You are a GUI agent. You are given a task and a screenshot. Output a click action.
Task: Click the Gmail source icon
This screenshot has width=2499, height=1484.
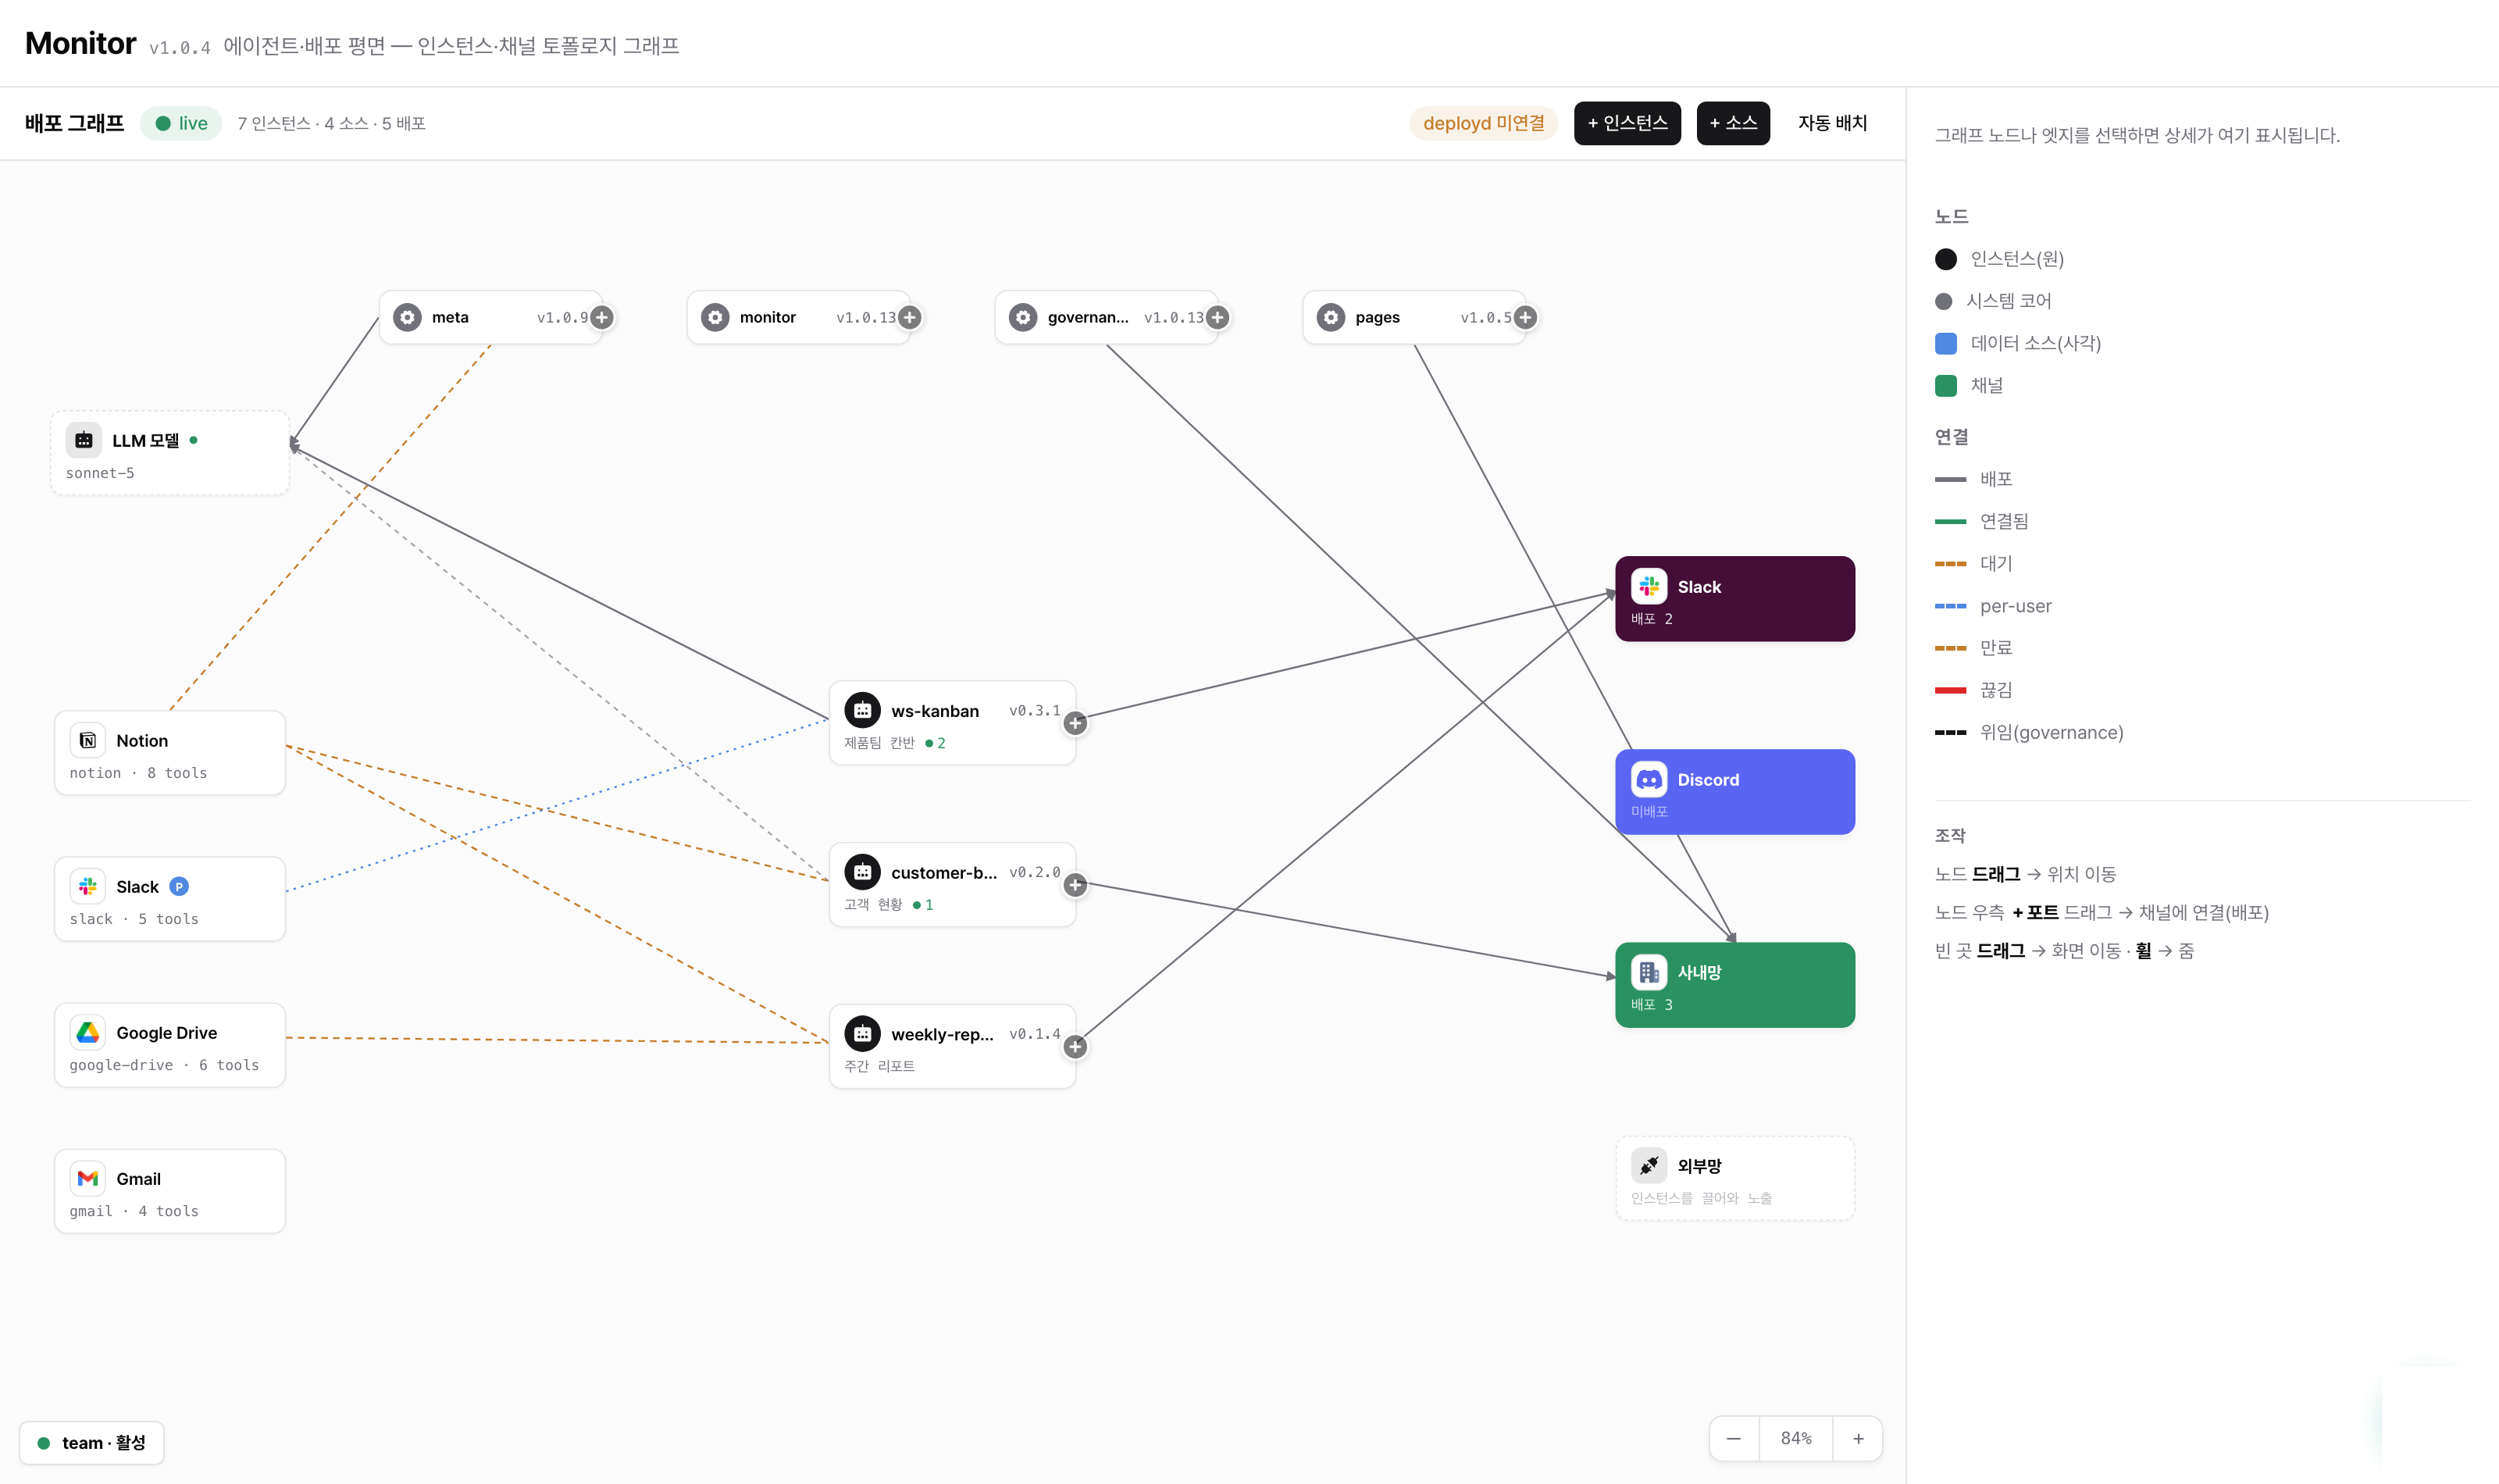point(88,1178)
